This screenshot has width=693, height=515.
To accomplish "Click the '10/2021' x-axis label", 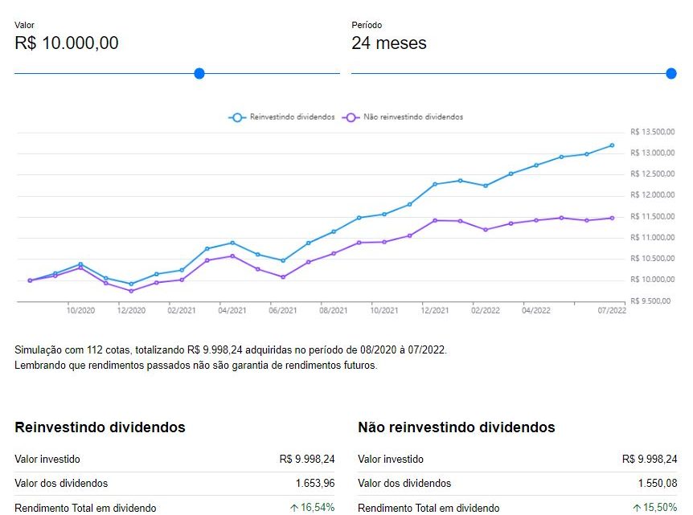I will (384, 310).
